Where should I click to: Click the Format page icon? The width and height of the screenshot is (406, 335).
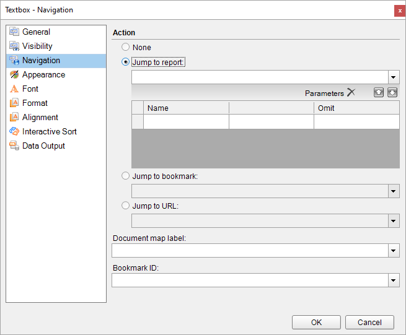pos(14,103)
